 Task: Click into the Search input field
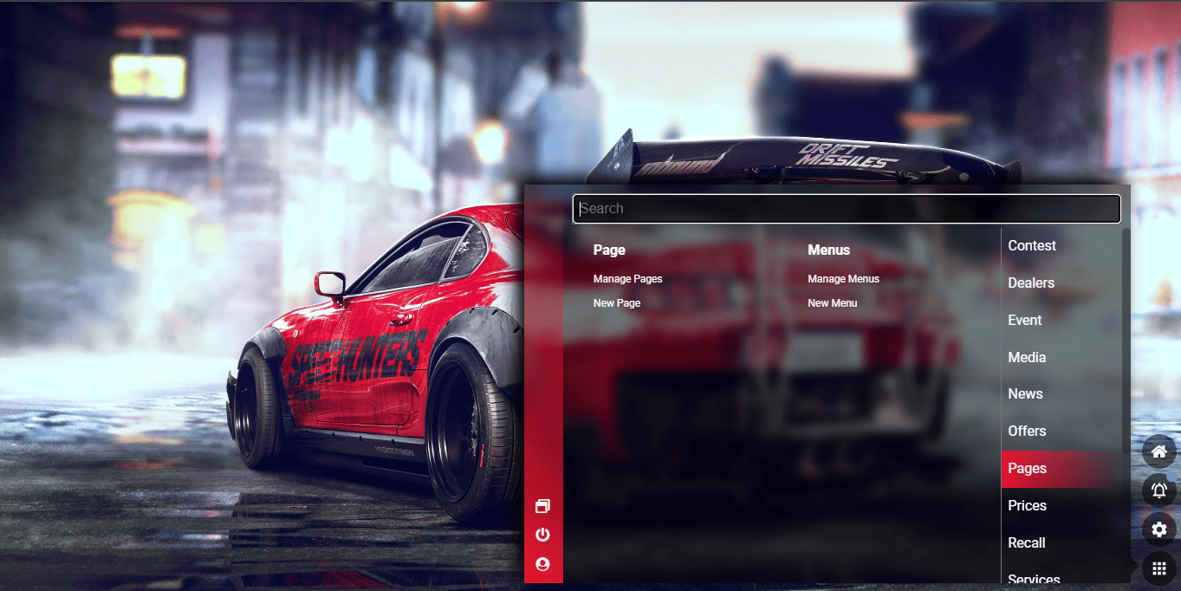[x=846, y=209]
